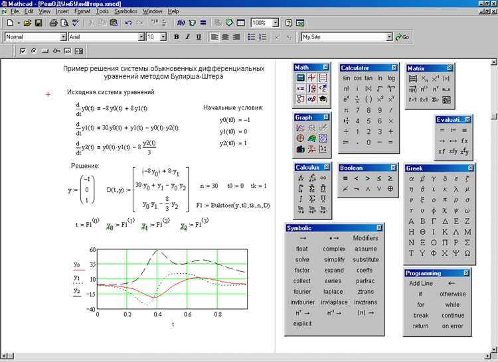The width and height of the screenshot is (498, 362).
Task: Insert a polar plot from Graph palette
Action: pyautogui.click(x=300, y=138)
